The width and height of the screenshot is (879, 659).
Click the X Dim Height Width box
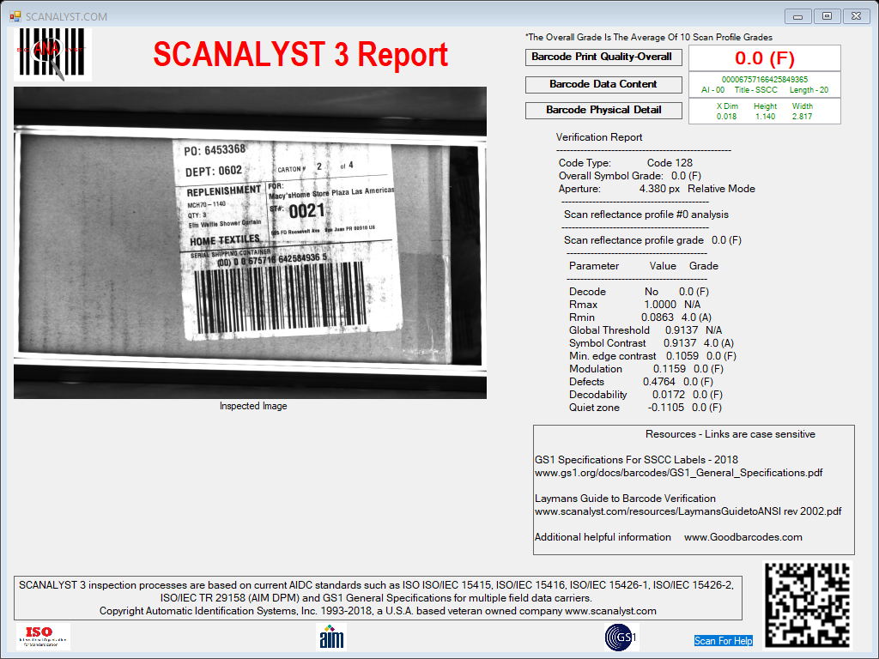point(765,111)
